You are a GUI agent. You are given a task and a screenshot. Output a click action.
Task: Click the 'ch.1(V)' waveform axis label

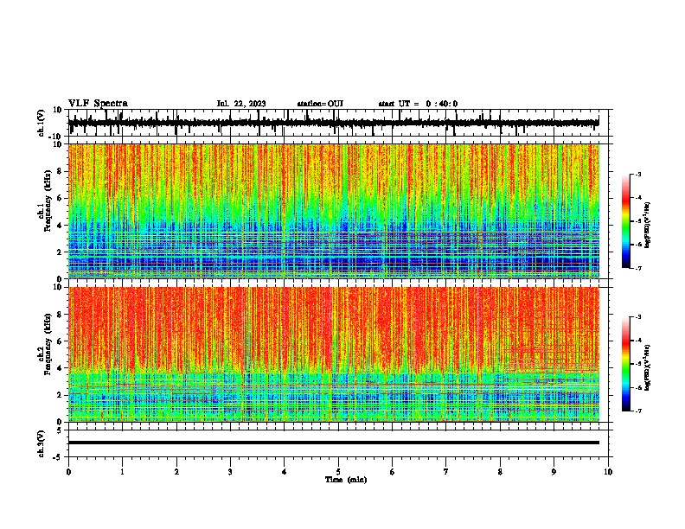coord(42,123)
